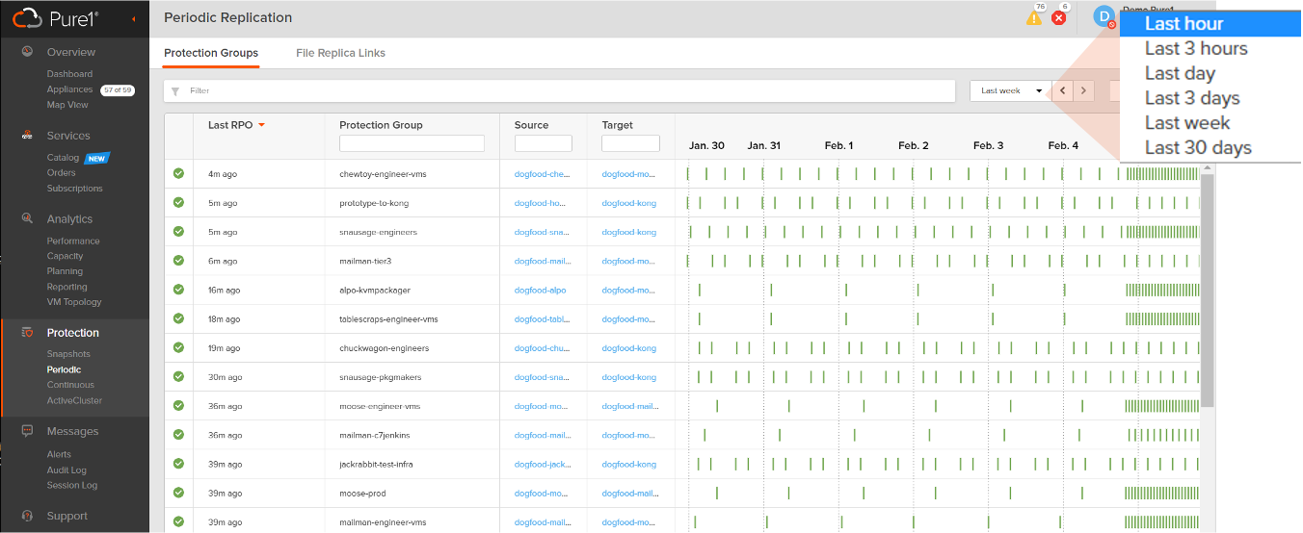
Task: Open Appliances in the sidebar
Action: (69, 89)
